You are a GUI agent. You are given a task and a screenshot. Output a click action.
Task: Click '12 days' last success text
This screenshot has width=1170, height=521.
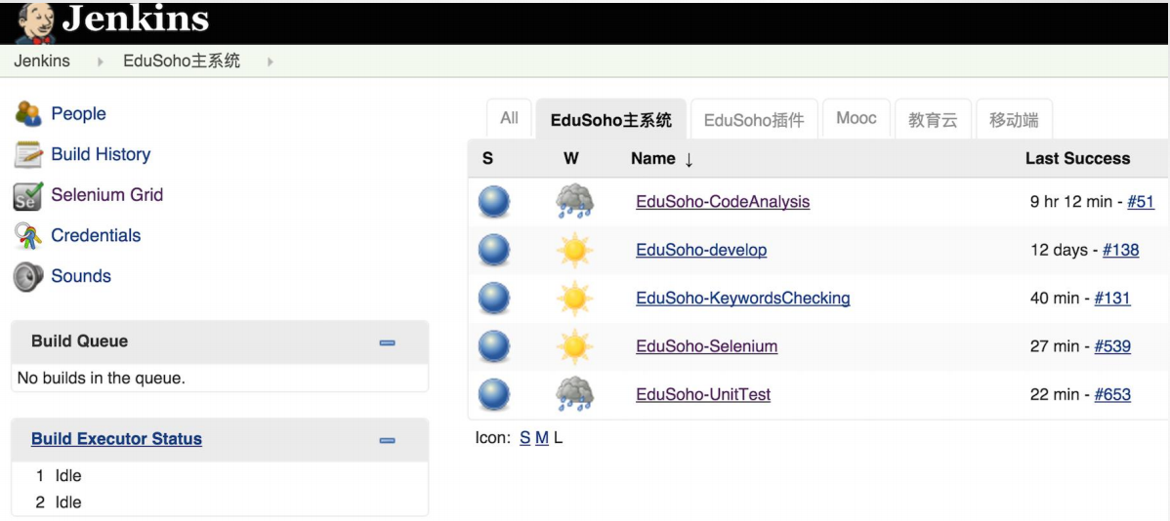[1059, 251]
